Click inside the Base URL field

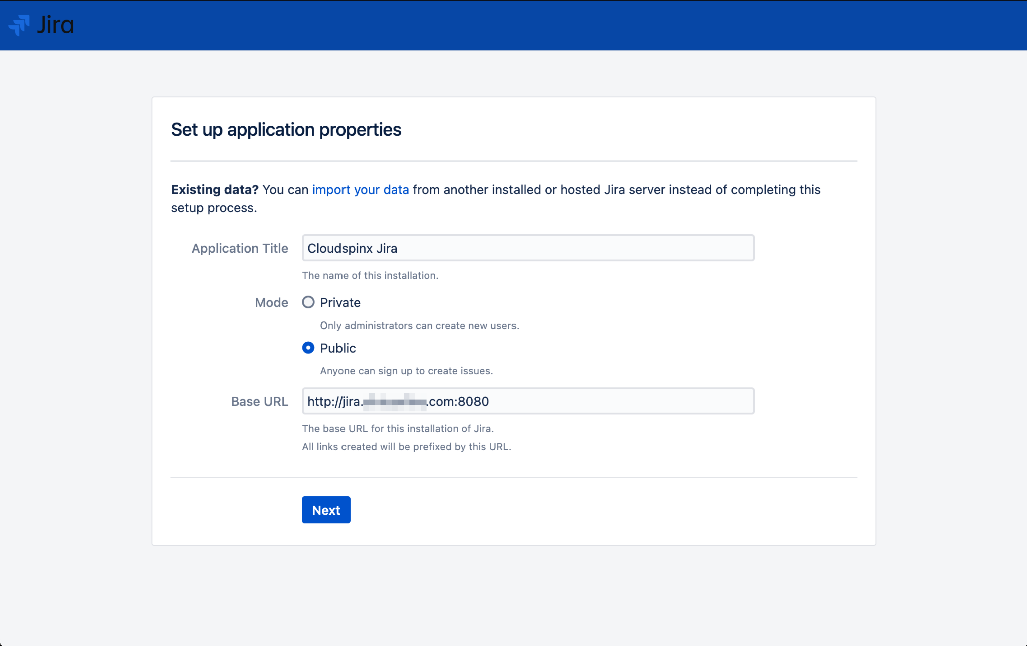point(527,401)
